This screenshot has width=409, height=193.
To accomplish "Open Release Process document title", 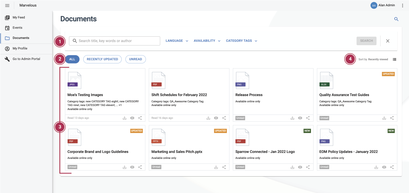I will pyautogui.click(x=249, y=95).
